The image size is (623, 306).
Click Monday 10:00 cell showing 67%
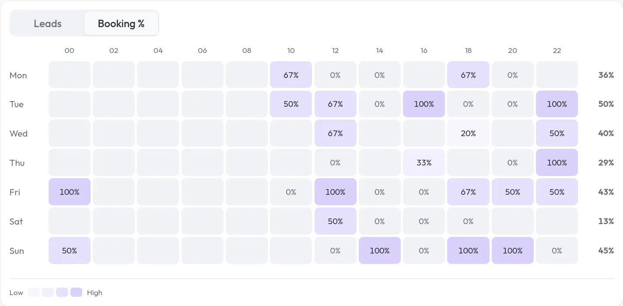[291, 75]
